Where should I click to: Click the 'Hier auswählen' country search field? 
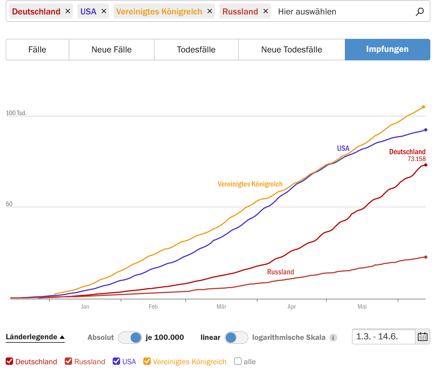coord(341,12)
